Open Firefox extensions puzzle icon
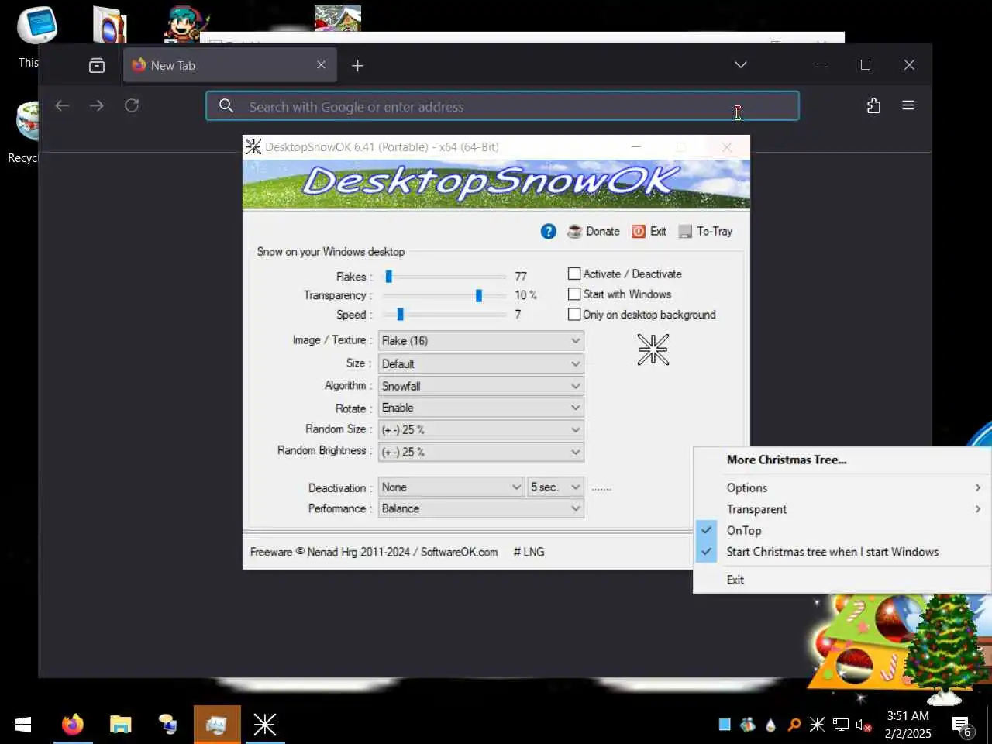 coord(873,105)
